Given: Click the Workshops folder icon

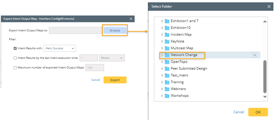Looking at the screenshot, I should (167, 96).
